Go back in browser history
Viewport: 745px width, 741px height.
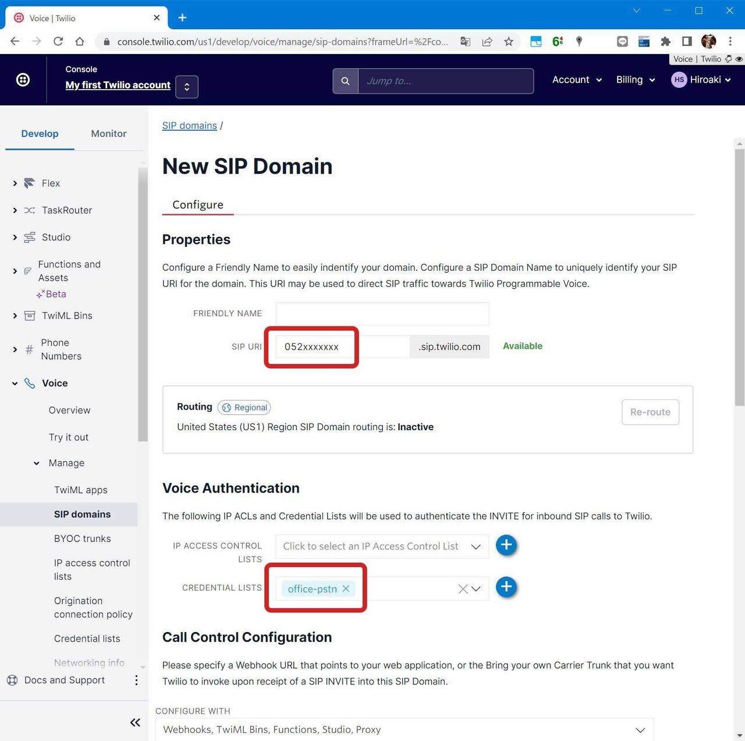15,41
